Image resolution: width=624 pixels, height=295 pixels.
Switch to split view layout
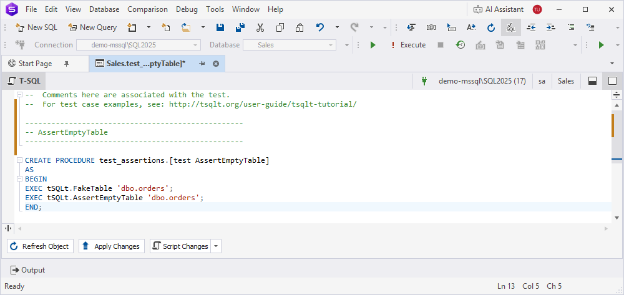pos(593,81)
